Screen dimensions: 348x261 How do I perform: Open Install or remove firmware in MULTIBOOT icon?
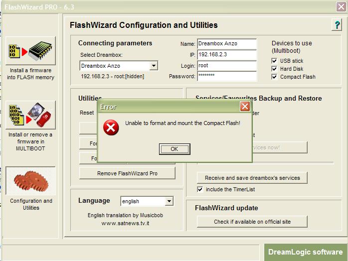[x=30, y=115]
